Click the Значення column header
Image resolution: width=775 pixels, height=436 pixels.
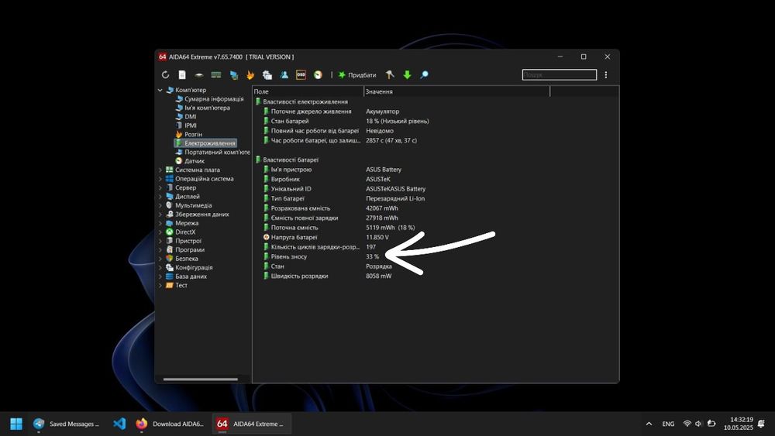(456, 91)
